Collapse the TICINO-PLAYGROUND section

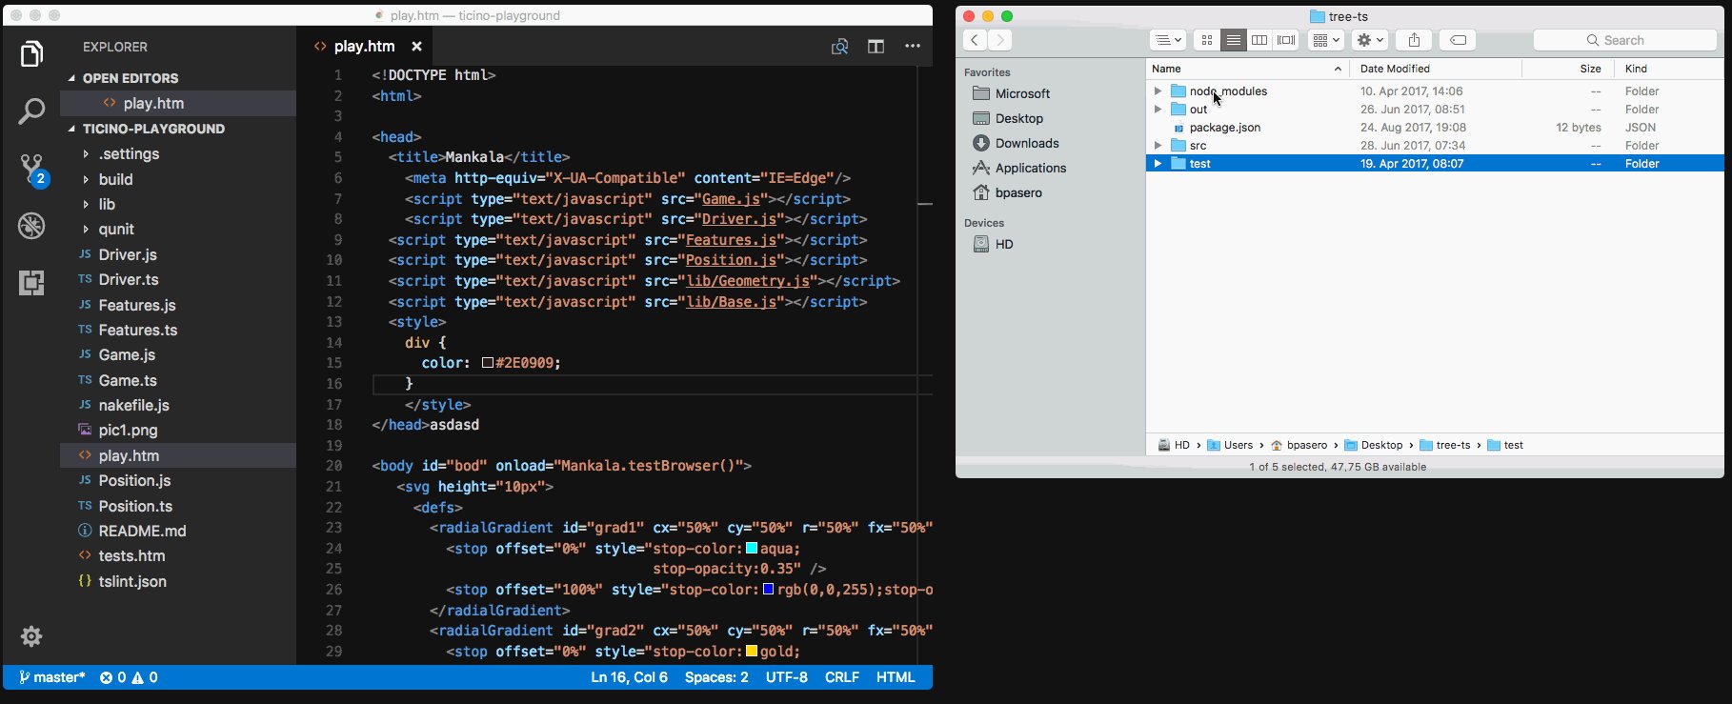click(x=72, y=129)
